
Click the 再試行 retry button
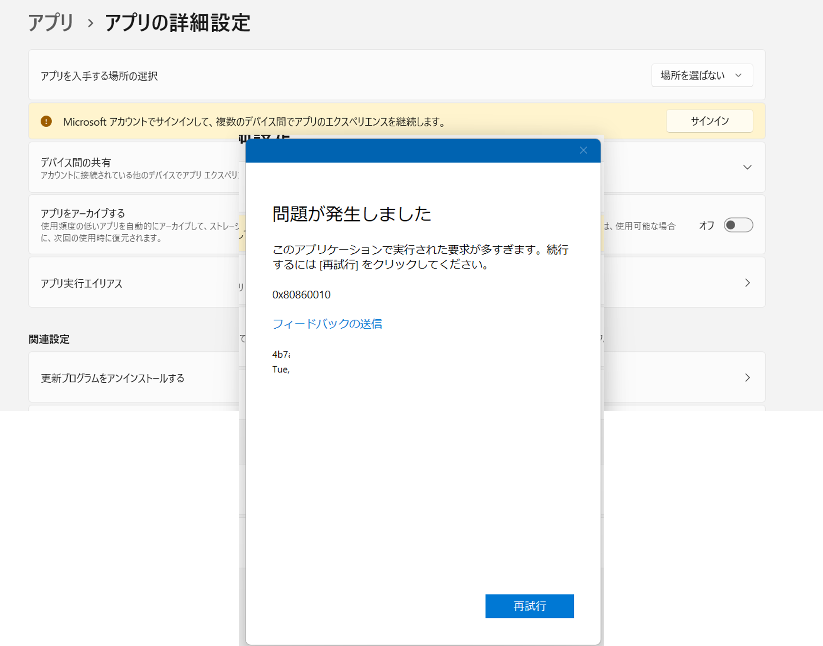coord(529,606)
